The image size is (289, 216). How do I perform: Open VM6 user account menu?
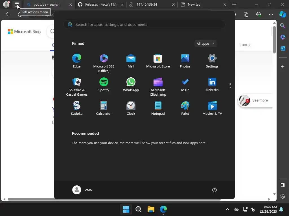[x=82, y=190]
